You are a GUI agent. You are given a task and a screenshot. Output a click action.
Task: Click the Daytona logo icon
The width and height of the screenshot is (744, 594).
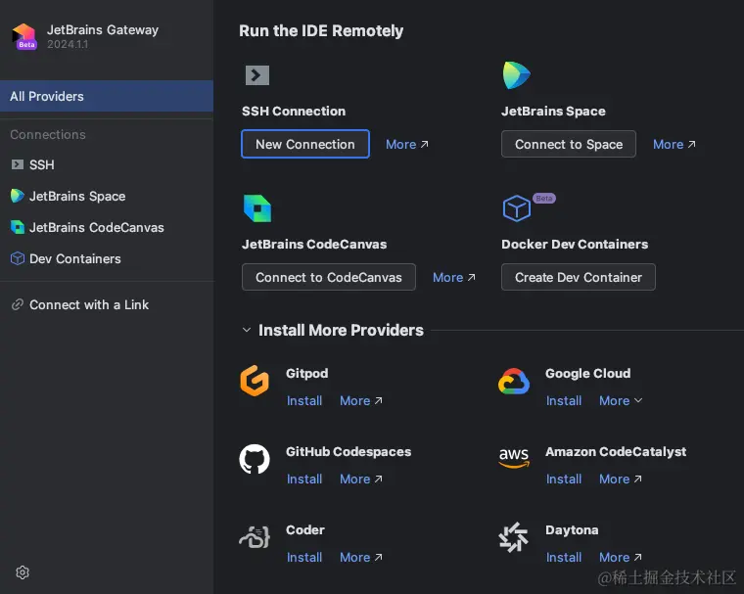tap(514, 537)
